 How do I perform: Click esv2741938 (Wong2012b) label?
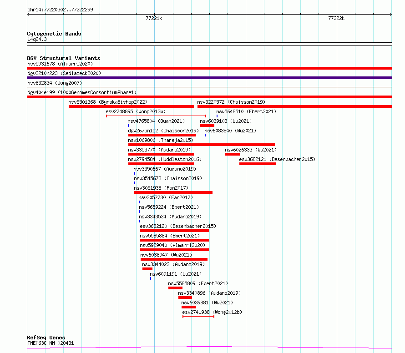(x=212, y=312)
